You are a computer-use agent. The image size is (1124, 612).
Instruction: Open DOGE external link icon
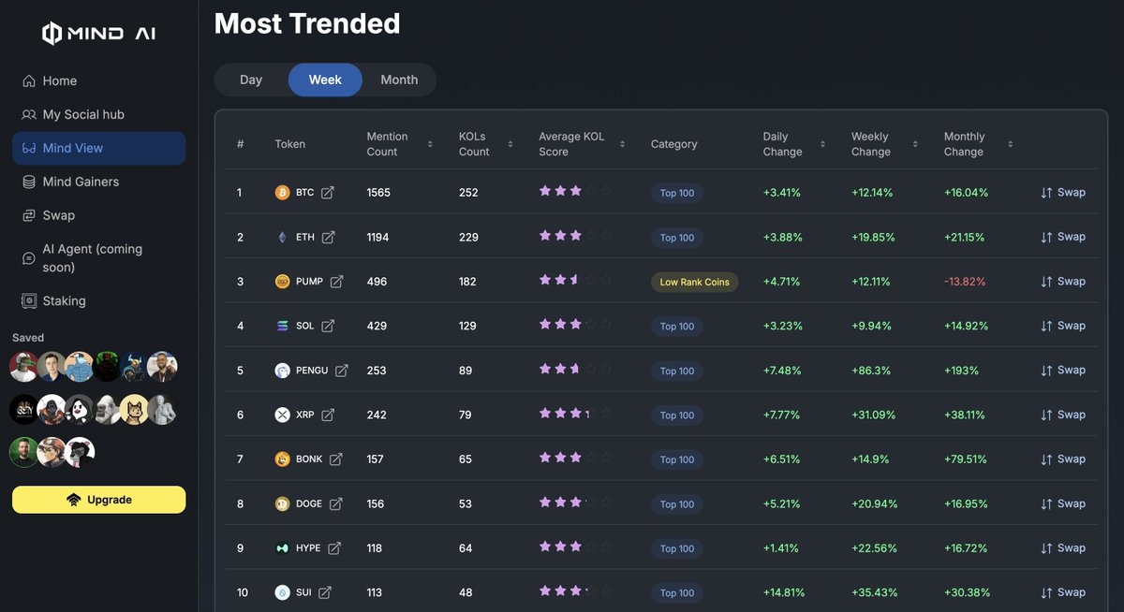(335, 504)
